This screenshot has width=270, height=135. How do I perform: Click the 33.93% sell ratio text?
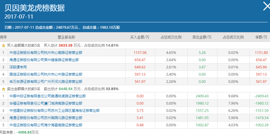pos(112,89)
